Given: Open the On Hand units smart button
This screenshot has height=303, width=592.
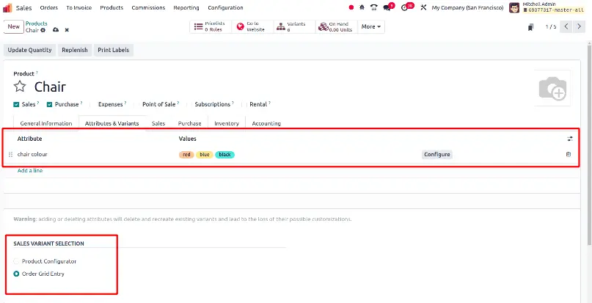Looking at the screenshot, I should point(337,26).
